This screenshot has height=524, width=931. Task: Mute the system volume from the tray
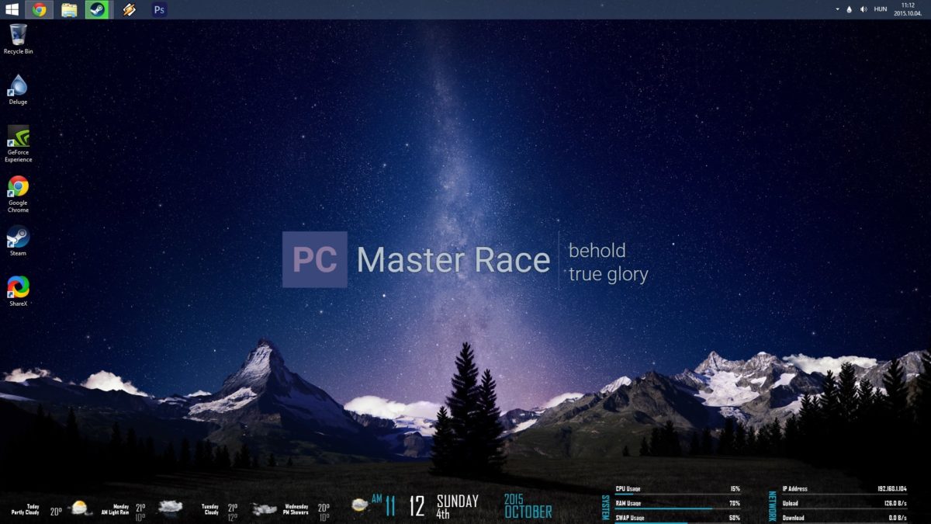click(x=864, y=9)
